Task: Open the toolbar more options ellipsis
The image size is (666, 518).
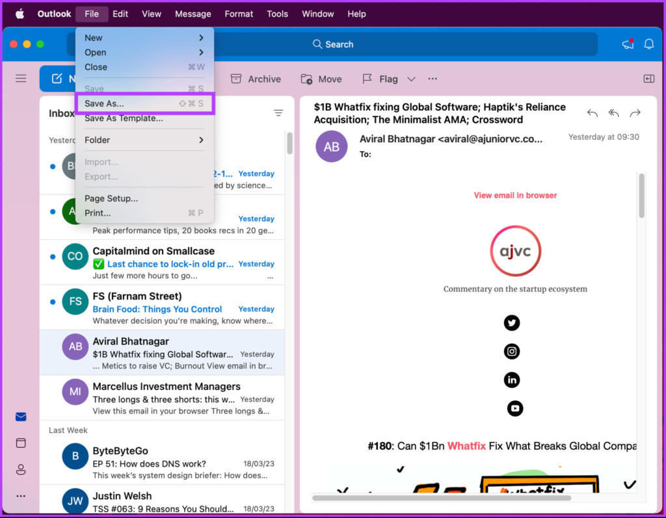Action: 433,79
